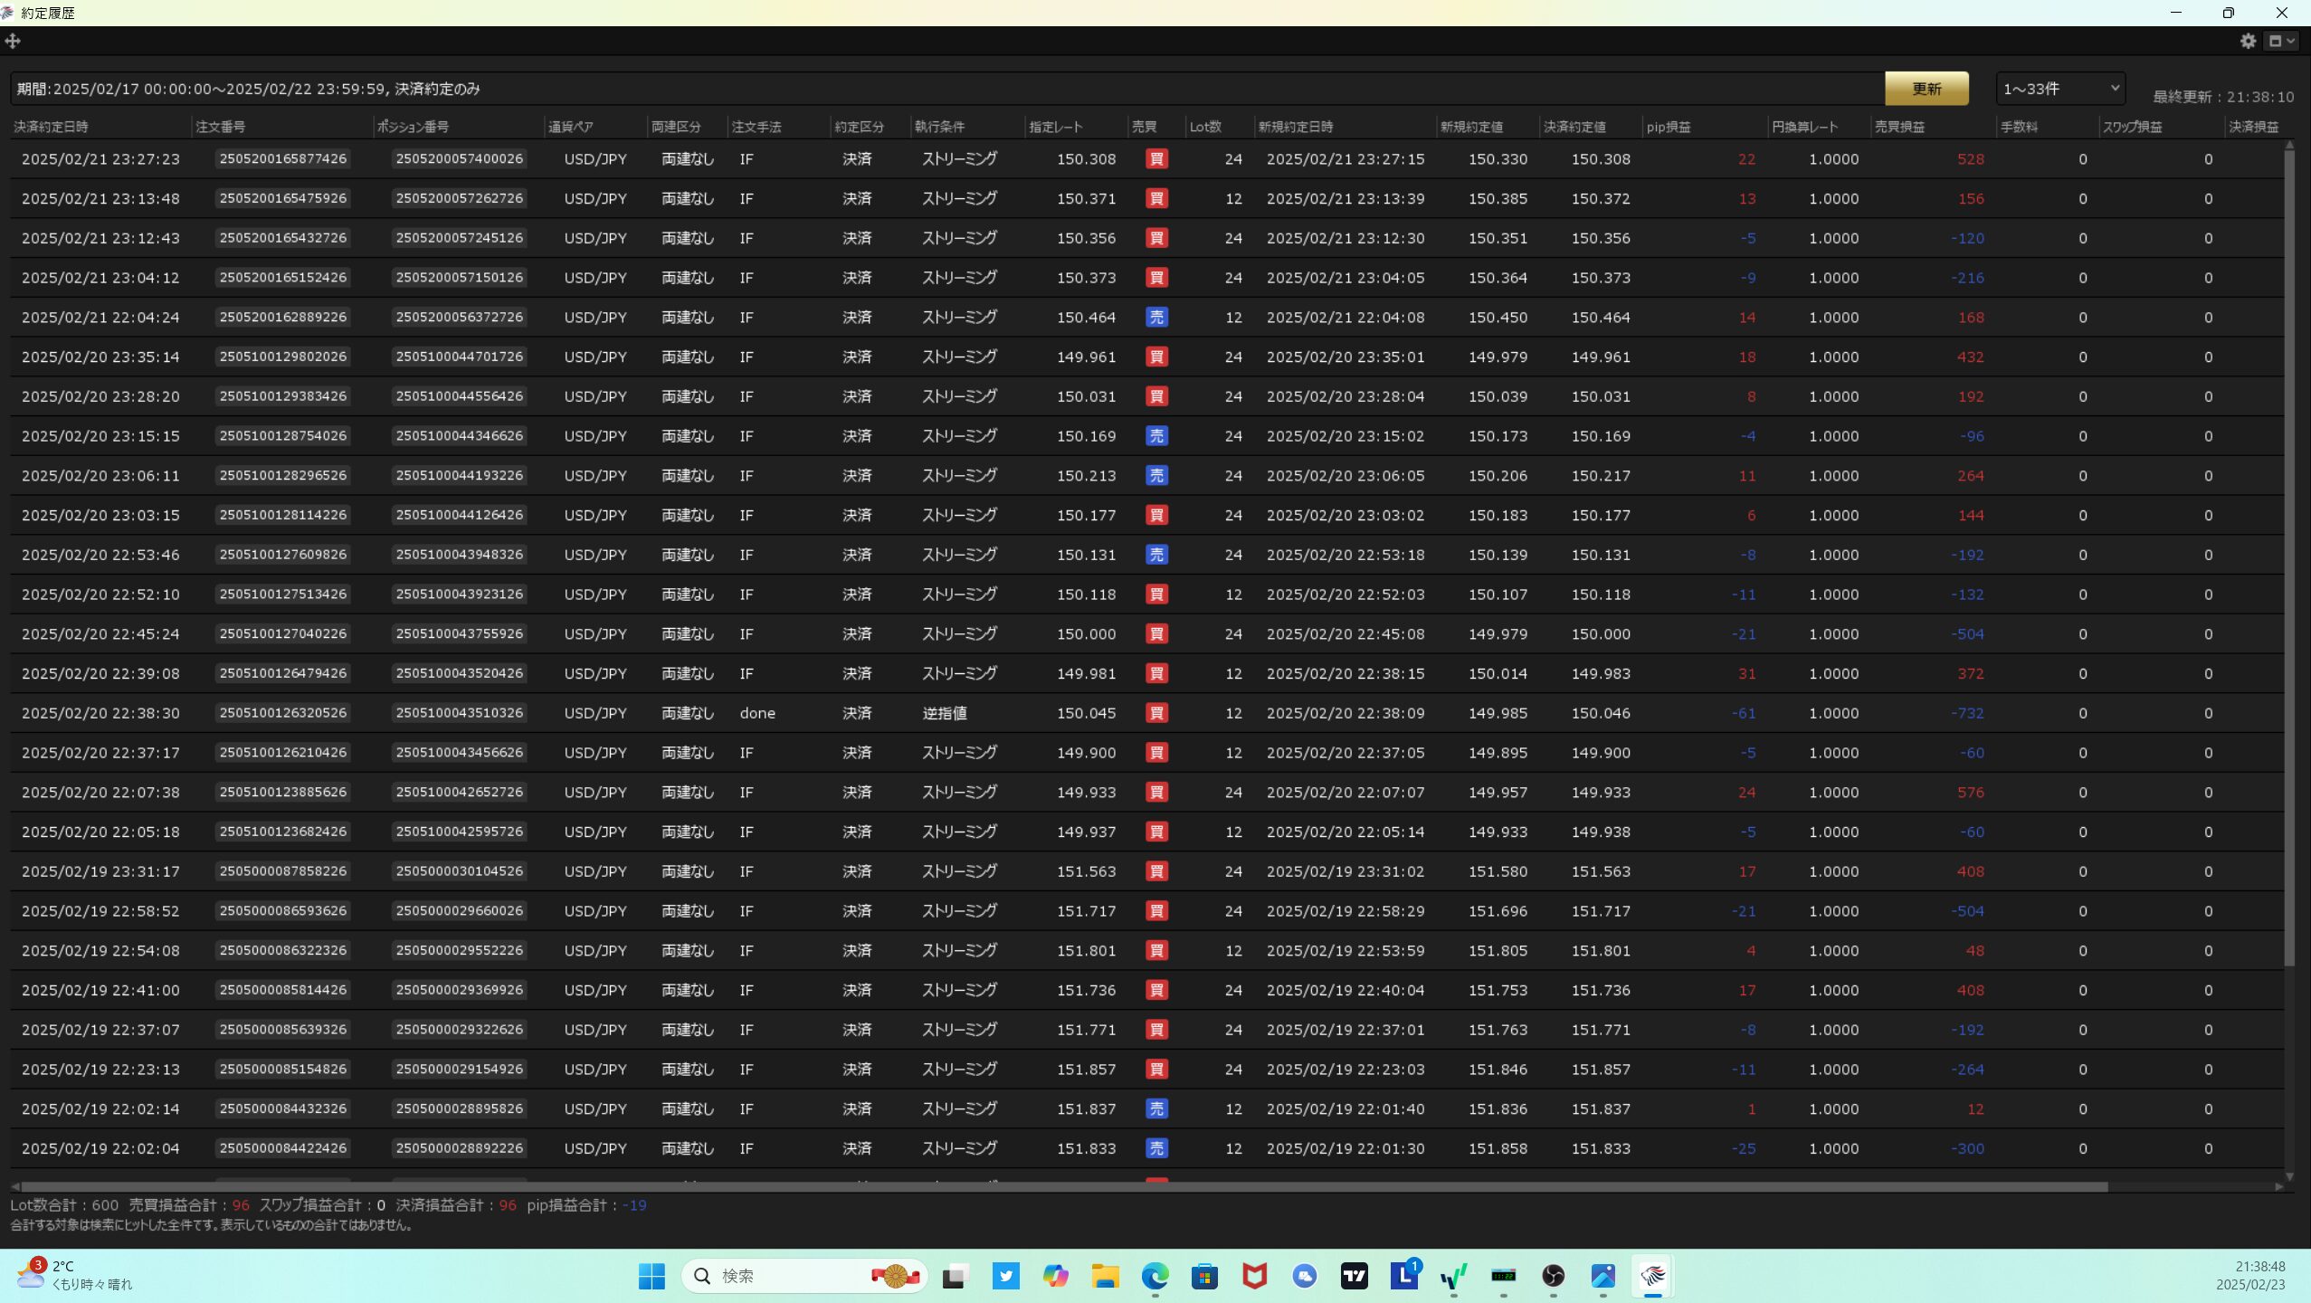This screenshot has height=1303, width=2311.
Task: Expand the window layout dropdown beside the gear
Action: click(2280, 41)
